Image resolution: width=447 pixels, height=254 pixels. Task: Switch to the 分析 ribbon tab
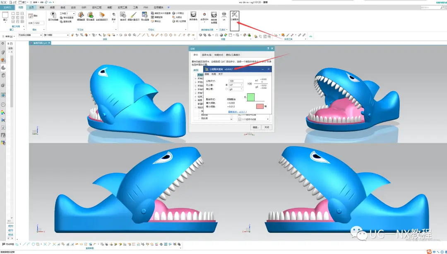[84, 7]
